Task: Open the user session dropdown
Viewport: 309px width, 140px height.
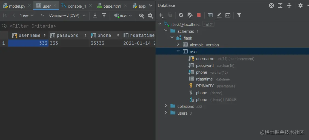Action: pyautogui.click(x=123, y=15)
